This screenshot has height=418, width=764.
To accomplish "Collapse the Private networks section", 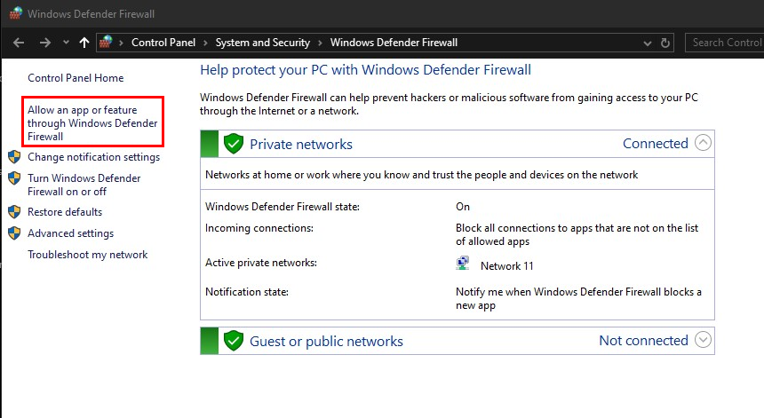I will point(703,143).
